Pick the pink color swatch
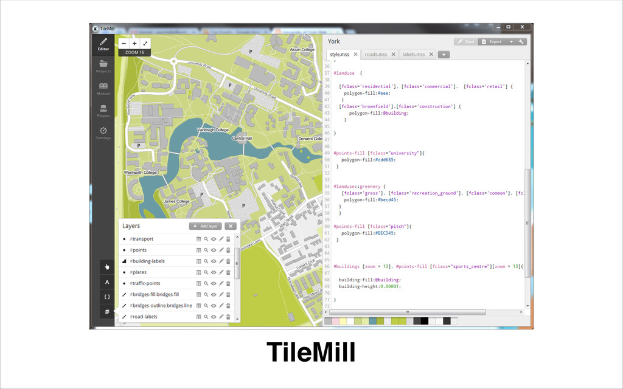Screen dimensions: 623x389 click(336, 321)
